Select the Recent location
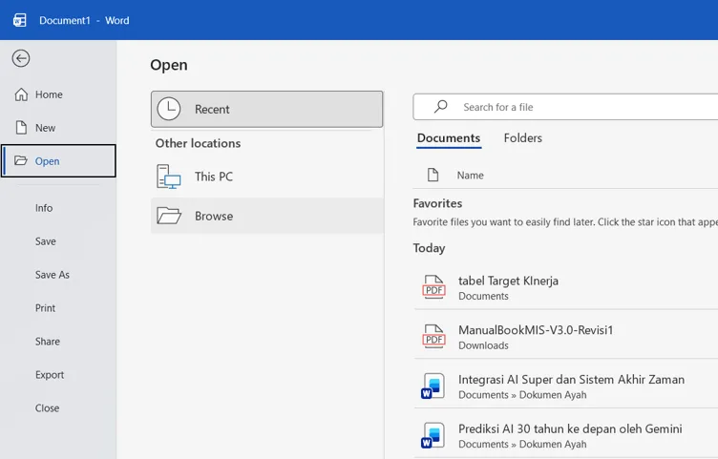The width and height of the screenshot is (718, 459). point(267,110)
